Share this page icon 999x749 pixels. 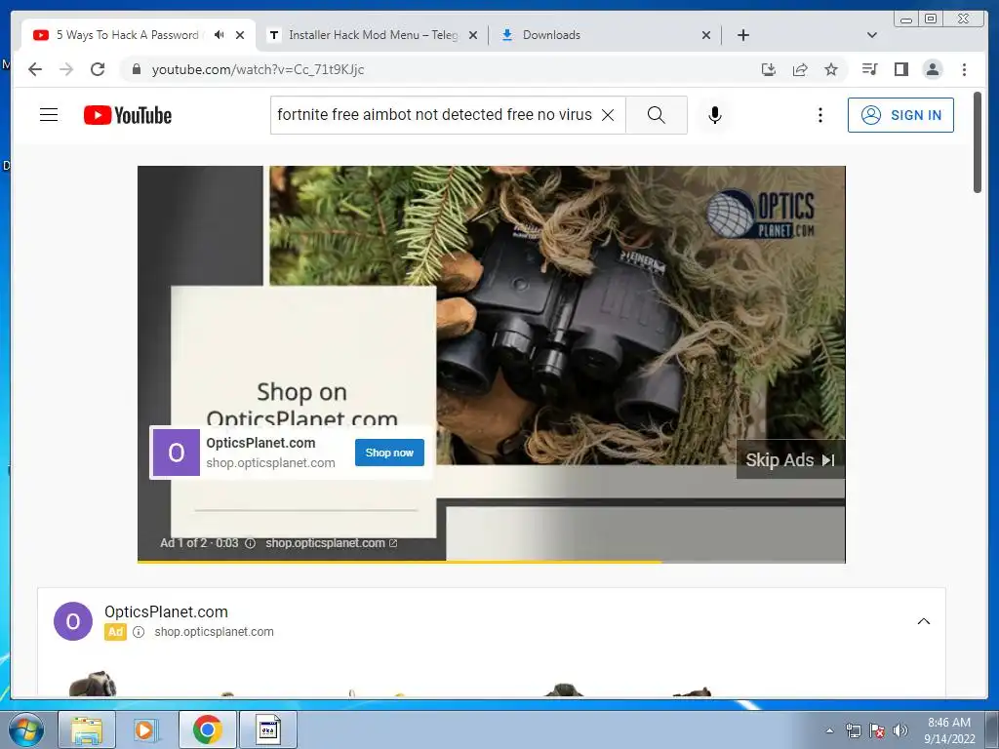800,69
